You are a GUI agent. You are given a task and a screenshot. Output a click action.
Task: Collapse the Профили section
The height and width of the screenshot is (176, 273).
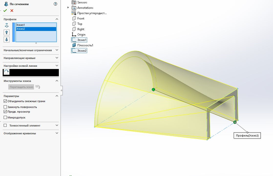coord(57,19)
